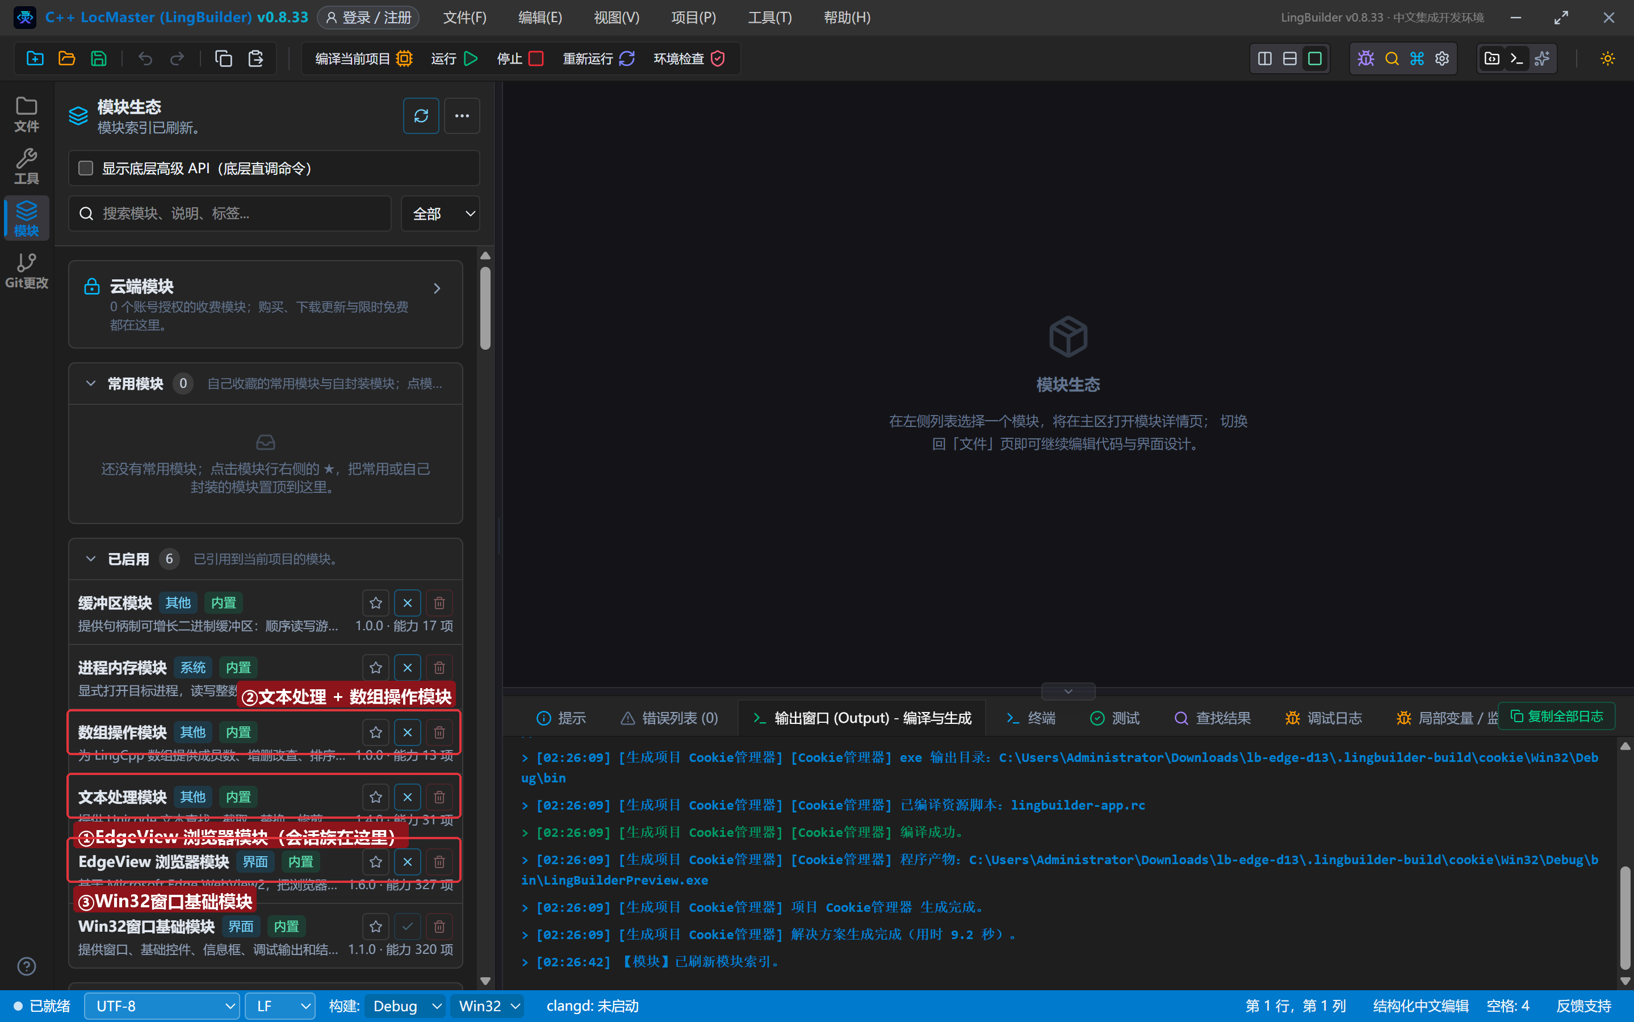Open the 项目(P) menu
Image resolution: width=1634 pixels, height=1022 pixels.
[x=693, y=18]
